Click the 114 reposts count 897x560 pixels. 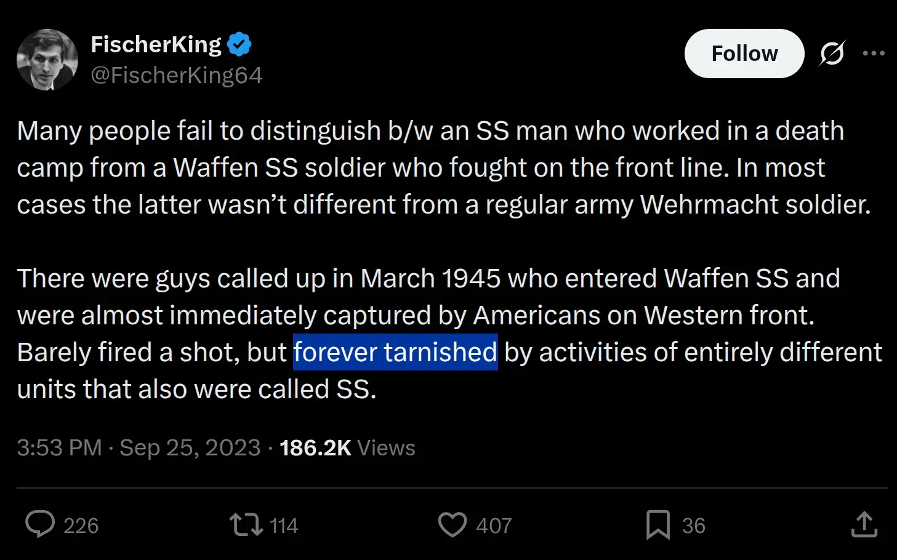[x=284, y=526]
